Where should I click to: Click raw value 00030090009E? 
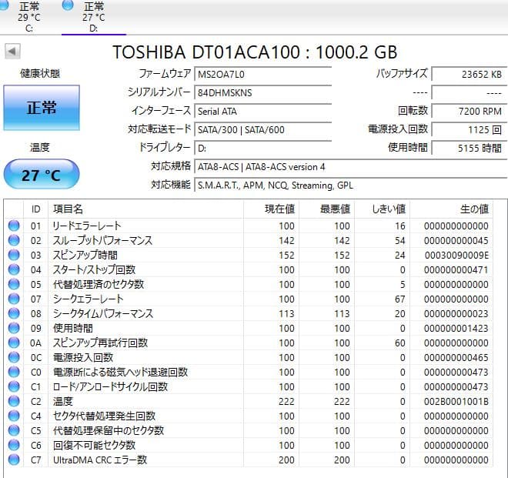pos(456,256)
